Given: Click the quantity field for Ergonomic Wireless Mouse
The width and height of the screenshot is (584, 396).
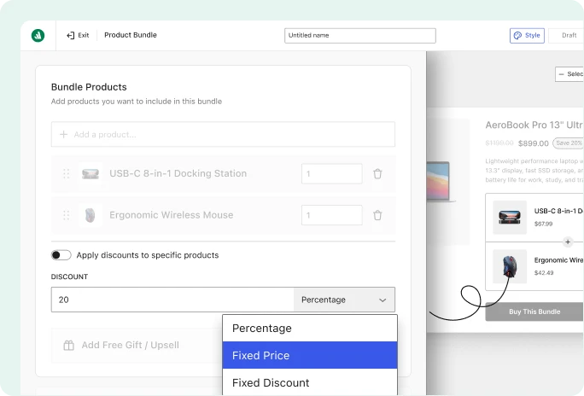Looking at the screenshot, I should click(x=332, y=215).
